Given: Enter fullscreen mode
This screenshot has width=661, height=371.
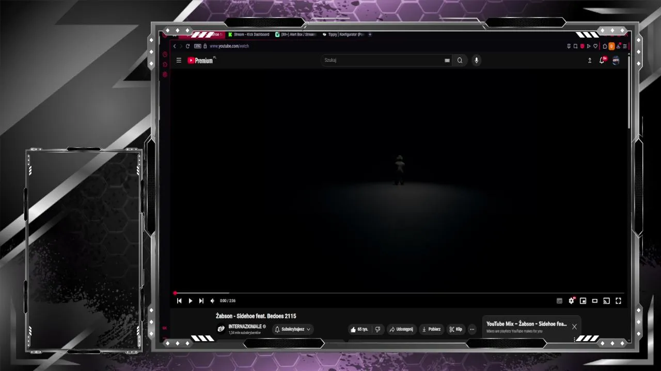Looking at the screenshot, I should (x=618, y=301).
